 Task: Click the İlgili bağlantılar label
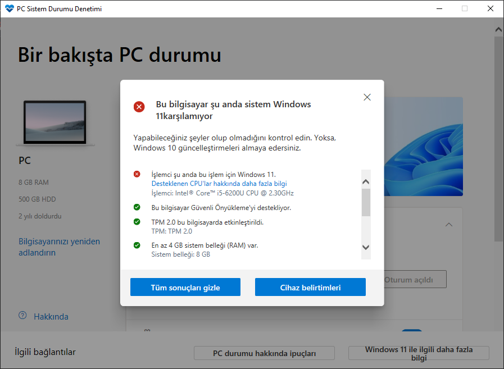pos(46,352)
